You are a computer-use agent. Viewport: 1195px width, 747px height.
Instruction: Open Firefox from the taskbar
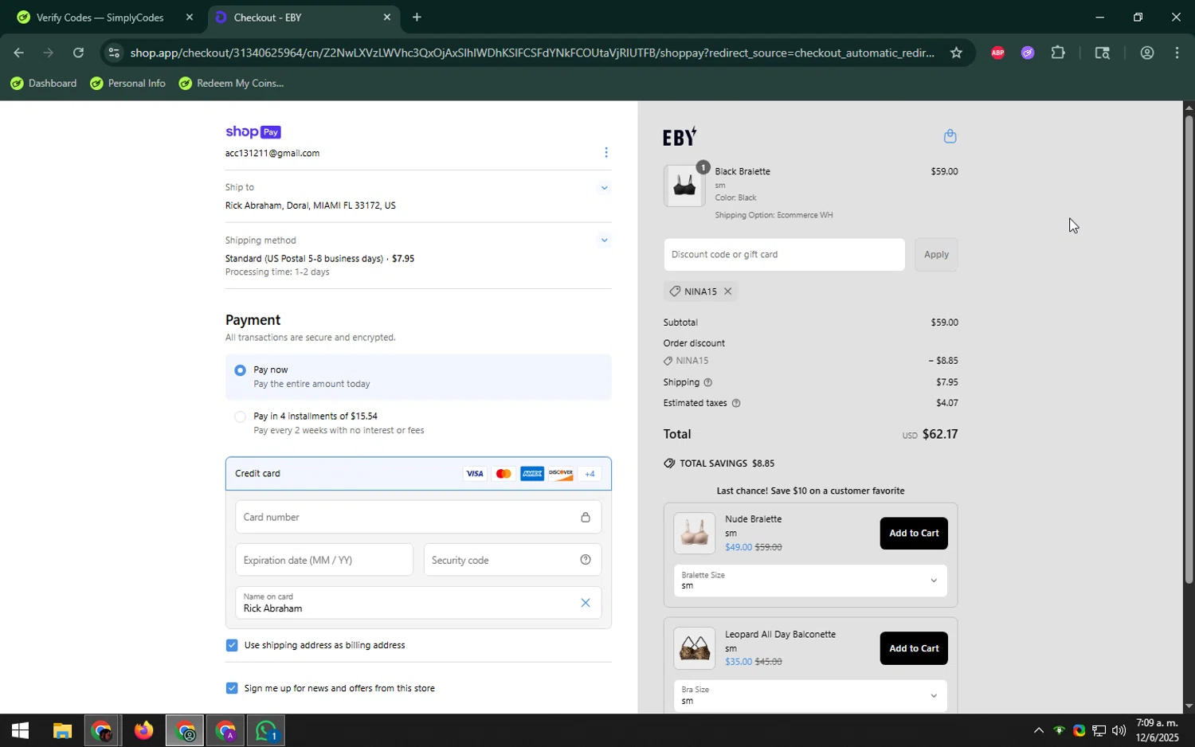[143, 730]
